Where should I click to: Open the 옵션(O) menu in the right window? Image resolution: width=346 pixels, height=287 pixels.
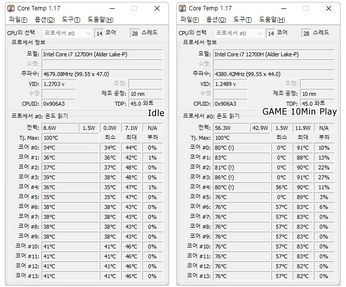pyautogui.click(x=216, y=20)
